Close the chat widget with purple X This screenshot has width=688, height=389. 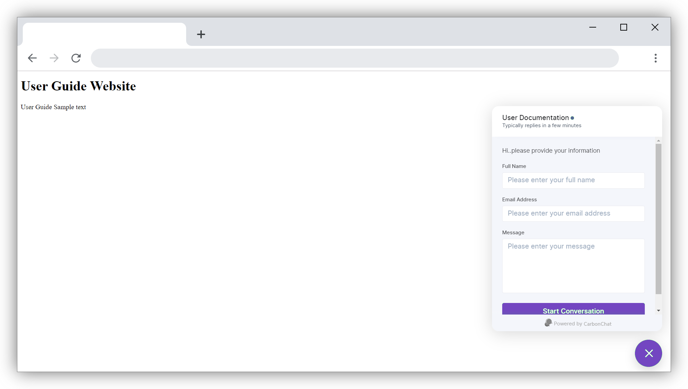point(648,353)
